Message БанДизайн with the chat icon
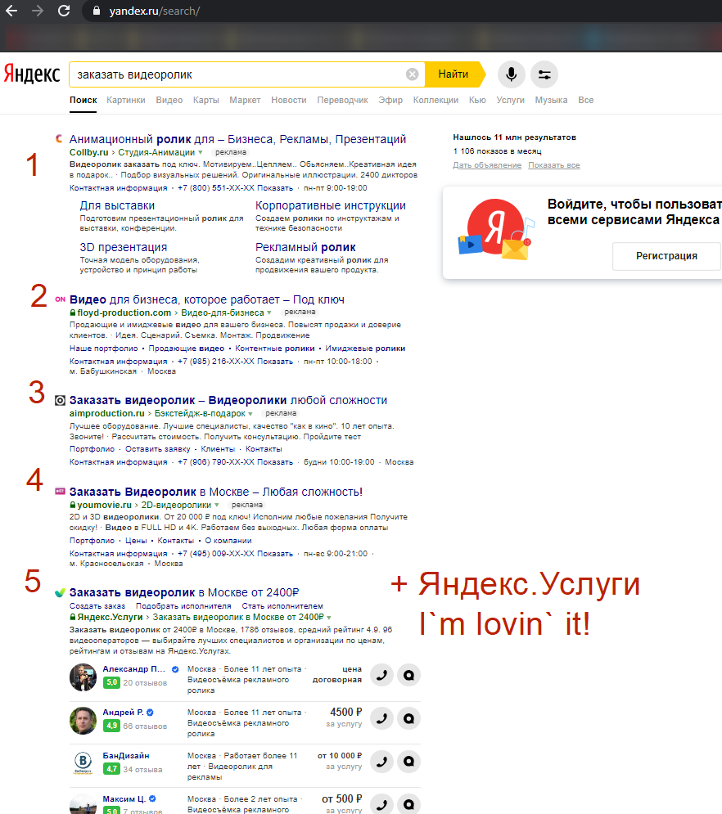The width and height of the screenshot is (722, 814). click(408, 762)
